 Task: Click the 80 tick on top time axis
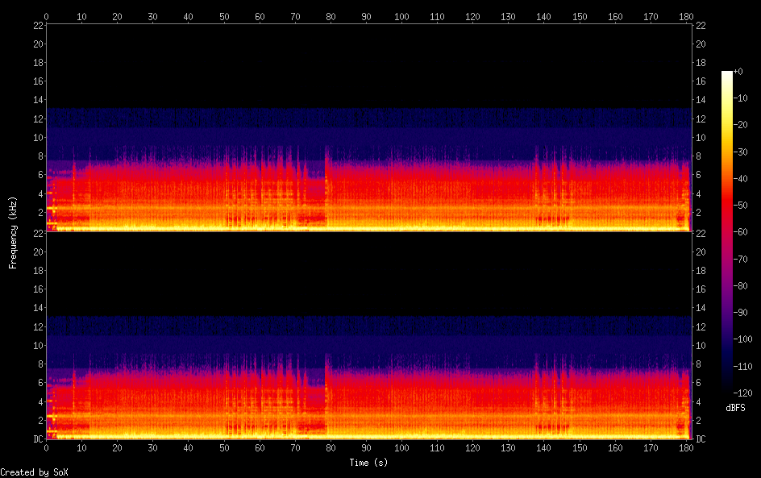tap(331, 16)
